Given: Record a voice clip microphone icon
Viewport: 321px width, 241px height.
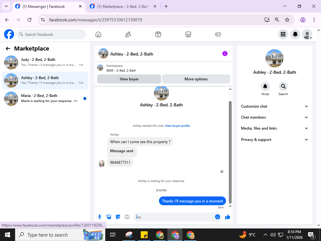Looking at the screenshot, I should point(99,217).
